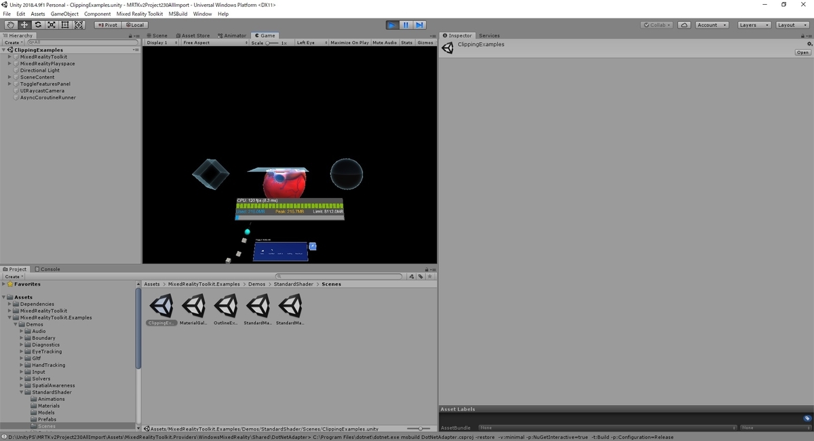Click the Game view Scale slider
This screenshot has height=441, width=814.
271,43
